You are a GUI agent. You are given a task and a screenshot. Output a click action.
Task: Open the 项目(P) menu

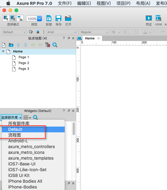tap(123, 3)
